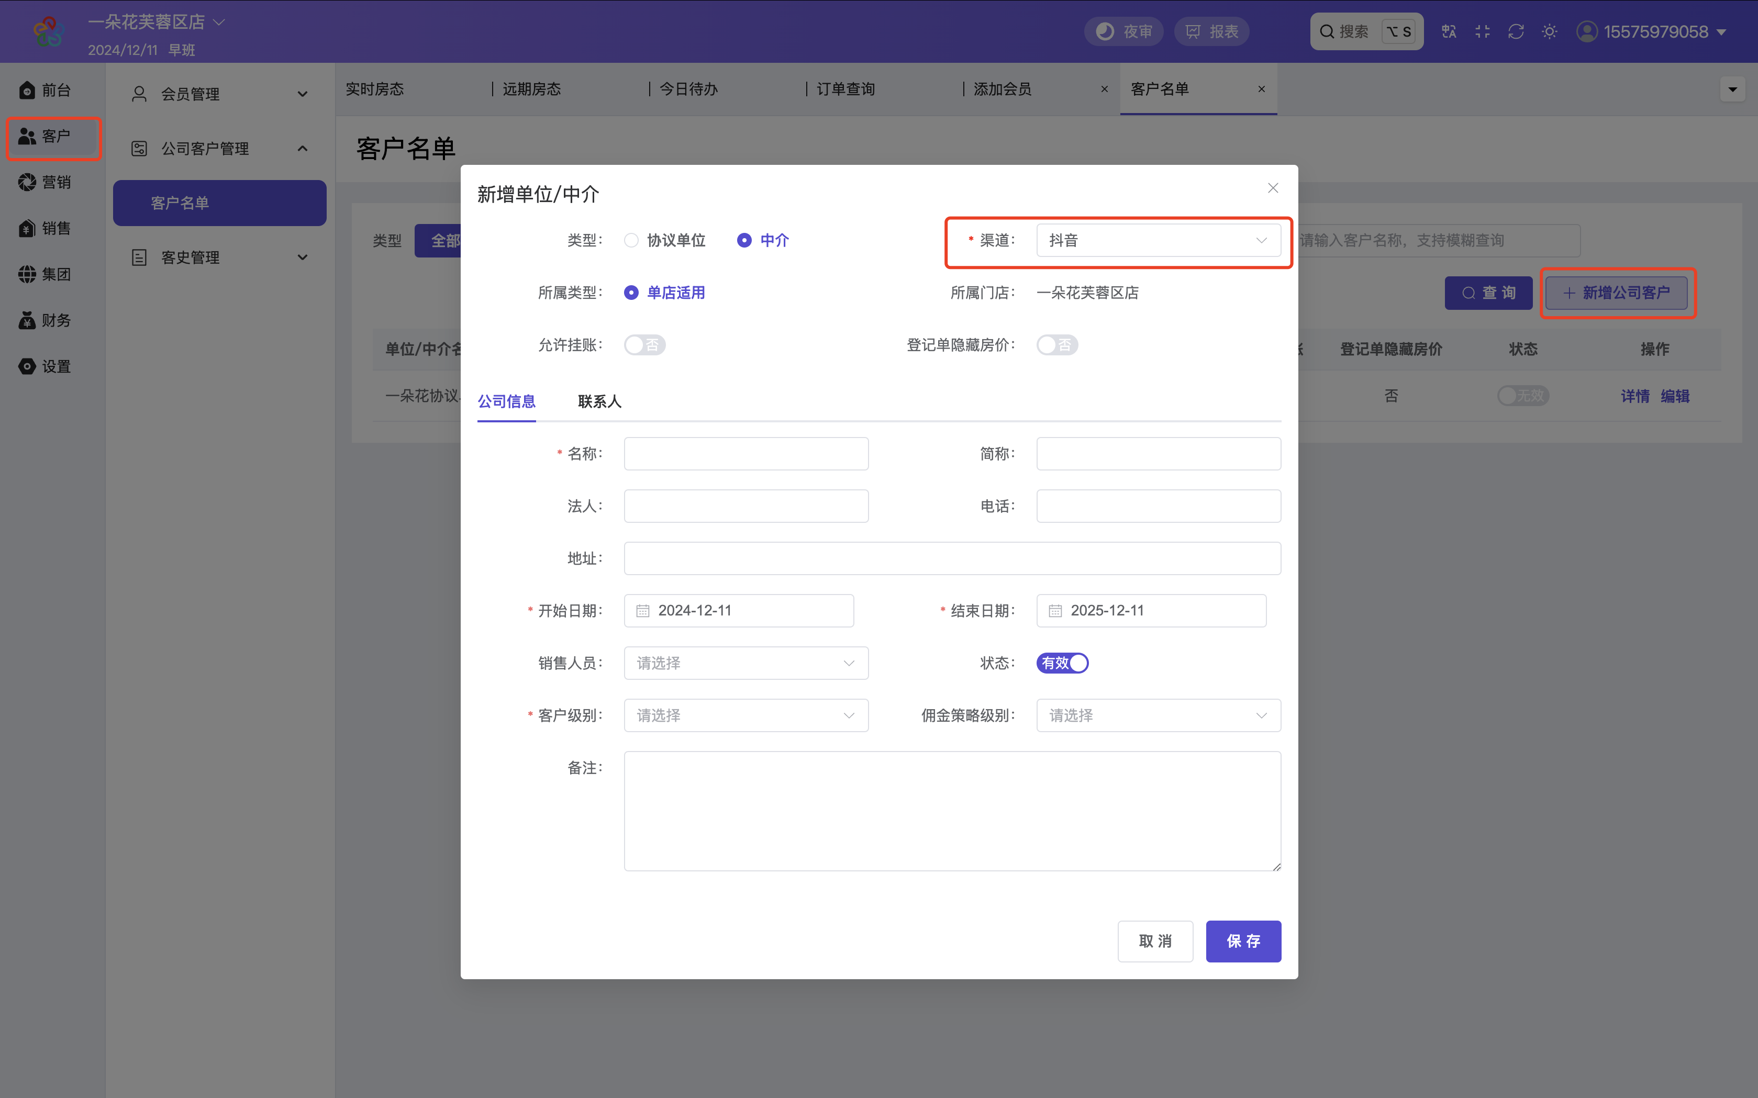Open the 编辑 link in table row
The image size is (1758, 1098).
coord(1675,396)
